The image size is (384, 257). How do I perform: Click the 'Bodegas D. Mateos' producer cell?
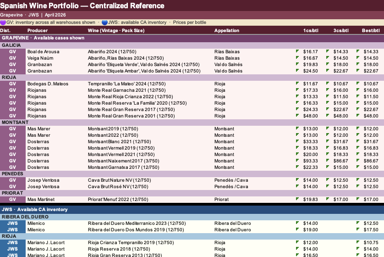tap(48, 84)
